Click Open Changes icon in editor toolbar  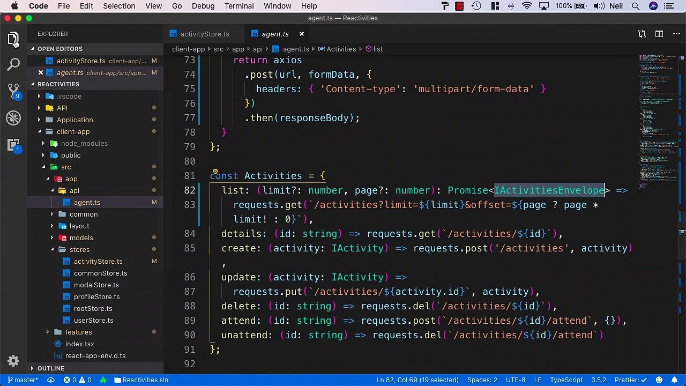[x=642, y=34]
